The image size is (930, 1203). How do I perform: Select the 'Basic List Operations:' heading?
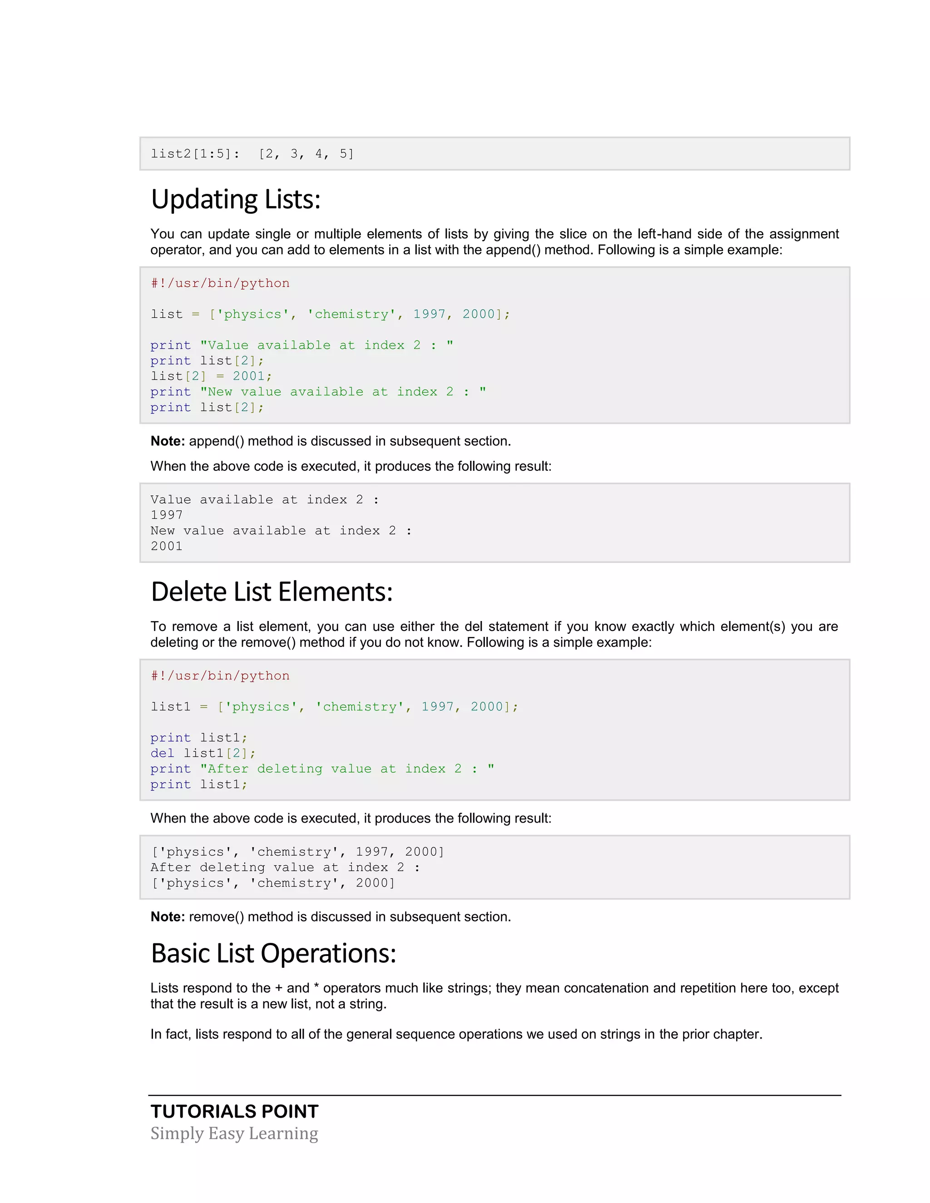(x=274, y=953)
